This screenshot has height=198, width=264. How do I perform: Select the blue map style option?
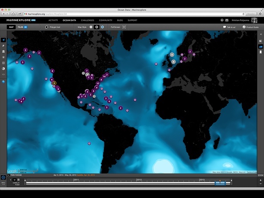point(102,27)
